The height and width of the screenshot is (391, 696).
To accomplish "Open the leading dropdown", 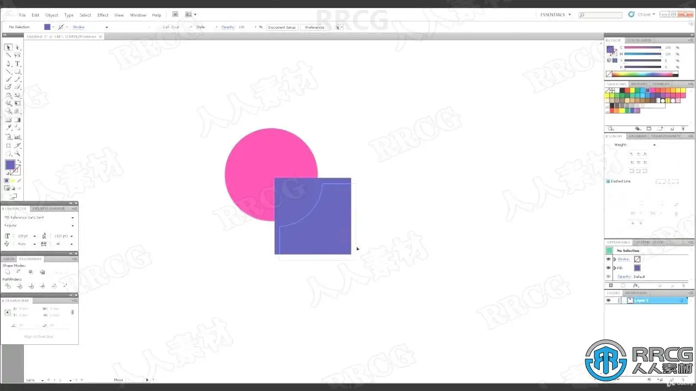I will point(72,236).
